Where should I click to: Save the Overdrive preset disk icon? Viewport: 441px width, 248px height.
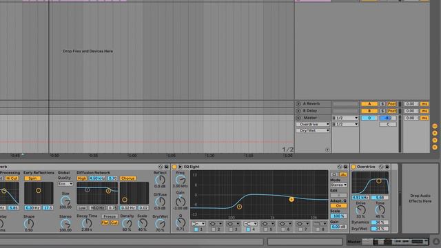[387, 167]
